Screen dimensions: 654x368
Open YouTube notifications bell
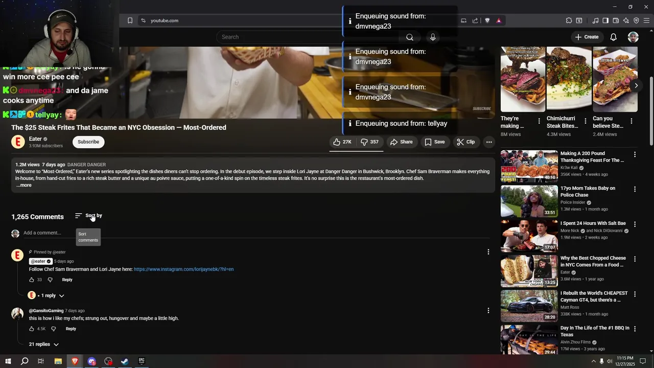(x=614, y=37)
